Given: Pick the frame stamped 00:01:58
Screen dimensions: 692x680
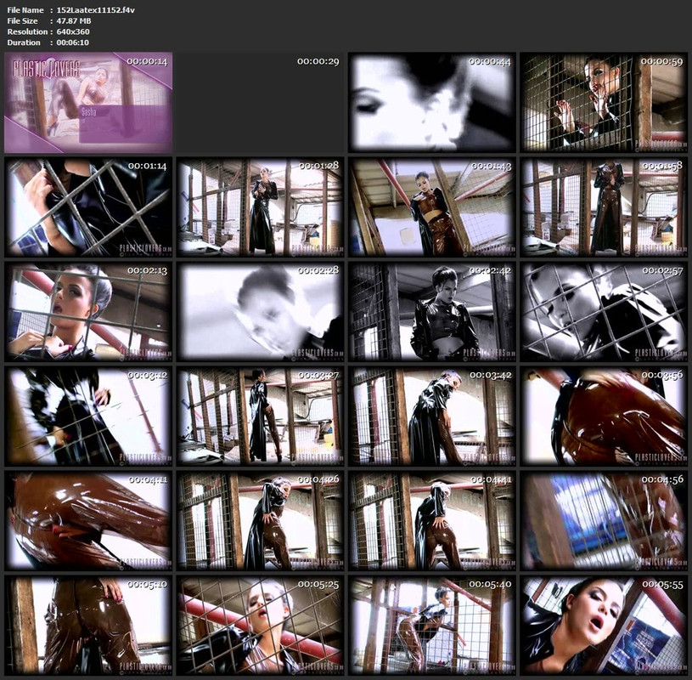Looking at the screenshot, I should tap(604, 207).
